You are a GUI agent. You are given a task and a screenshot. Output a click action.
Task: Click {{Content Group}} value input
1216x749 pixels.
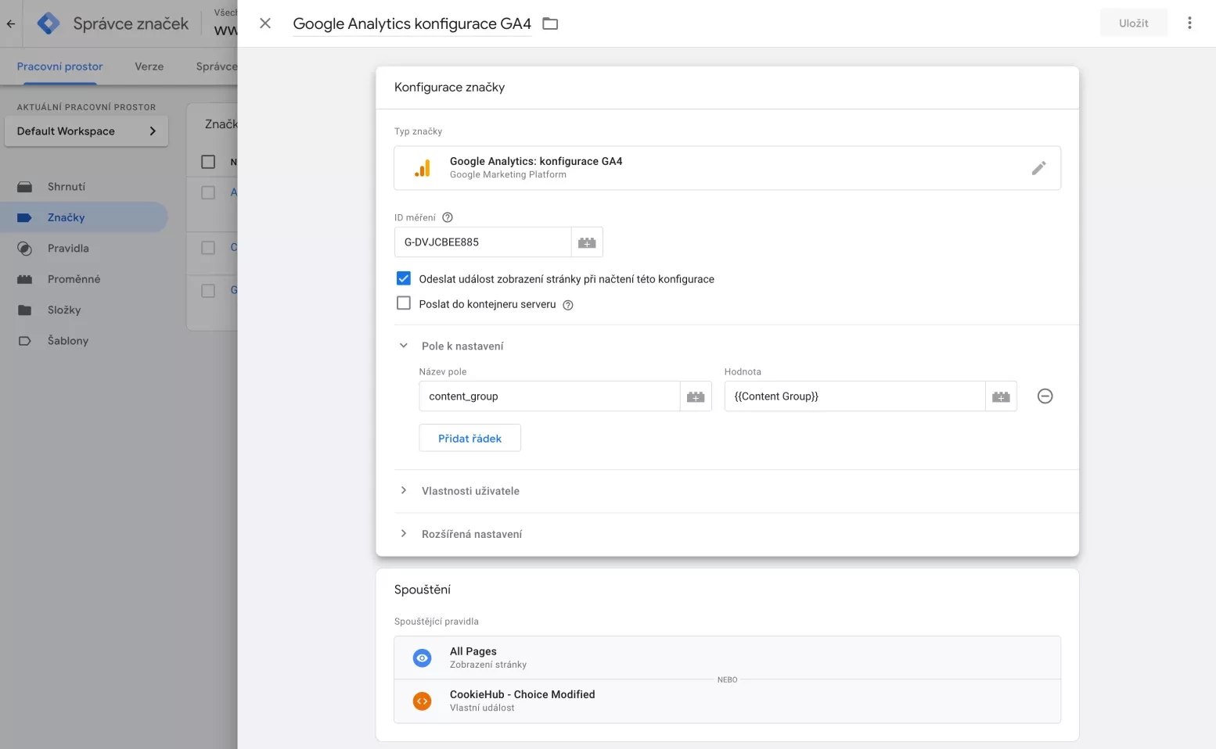coord(854,396)
